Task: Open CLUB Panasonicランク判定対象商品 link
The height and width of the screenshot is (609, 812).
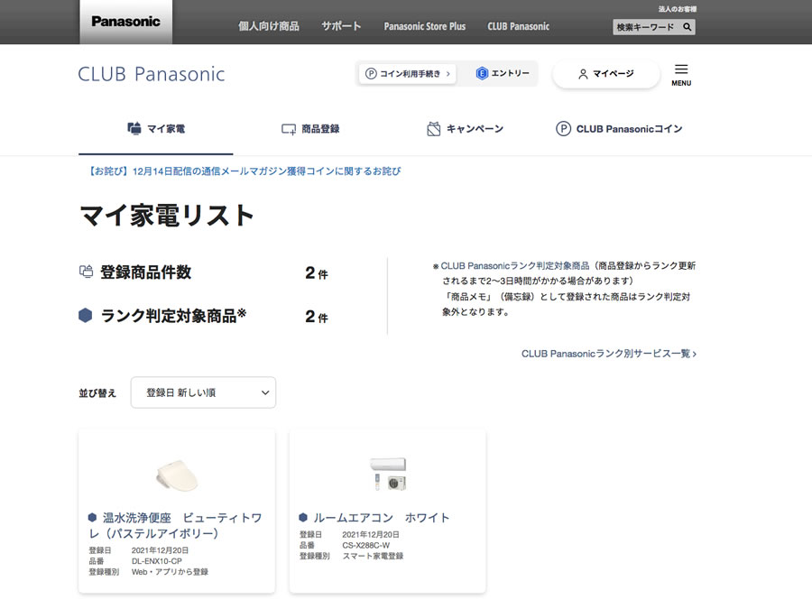Action: [515, 265]
